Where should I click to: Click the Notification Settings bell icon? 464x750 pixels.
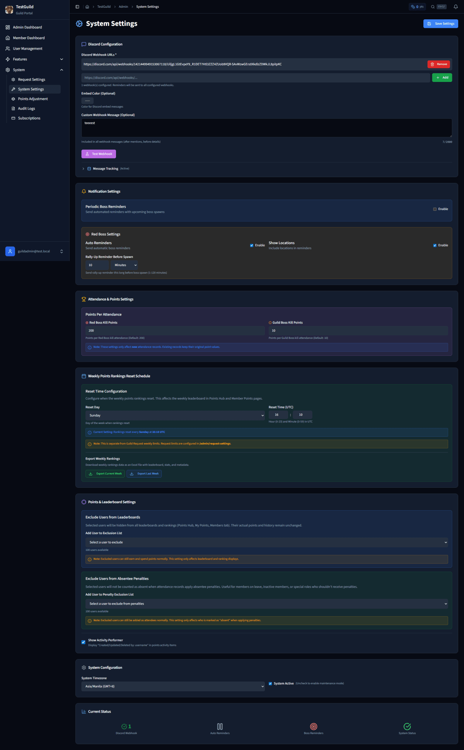pyautogui.click(x=84, y=191)
